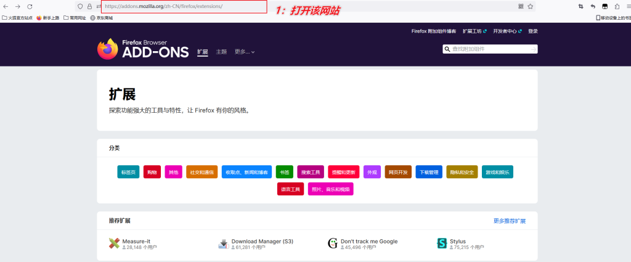Image resolution: width=631 pixels, height=262 pixels.
Task: Open the Measure-it extension title
Action: click(x=136, y=242)
